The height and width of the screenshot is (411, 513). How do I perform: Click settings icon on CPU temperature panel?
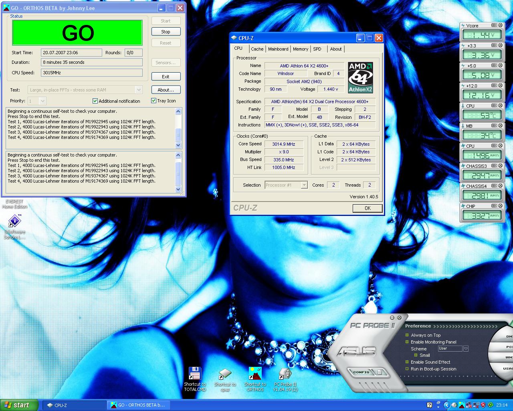[494, 106]
